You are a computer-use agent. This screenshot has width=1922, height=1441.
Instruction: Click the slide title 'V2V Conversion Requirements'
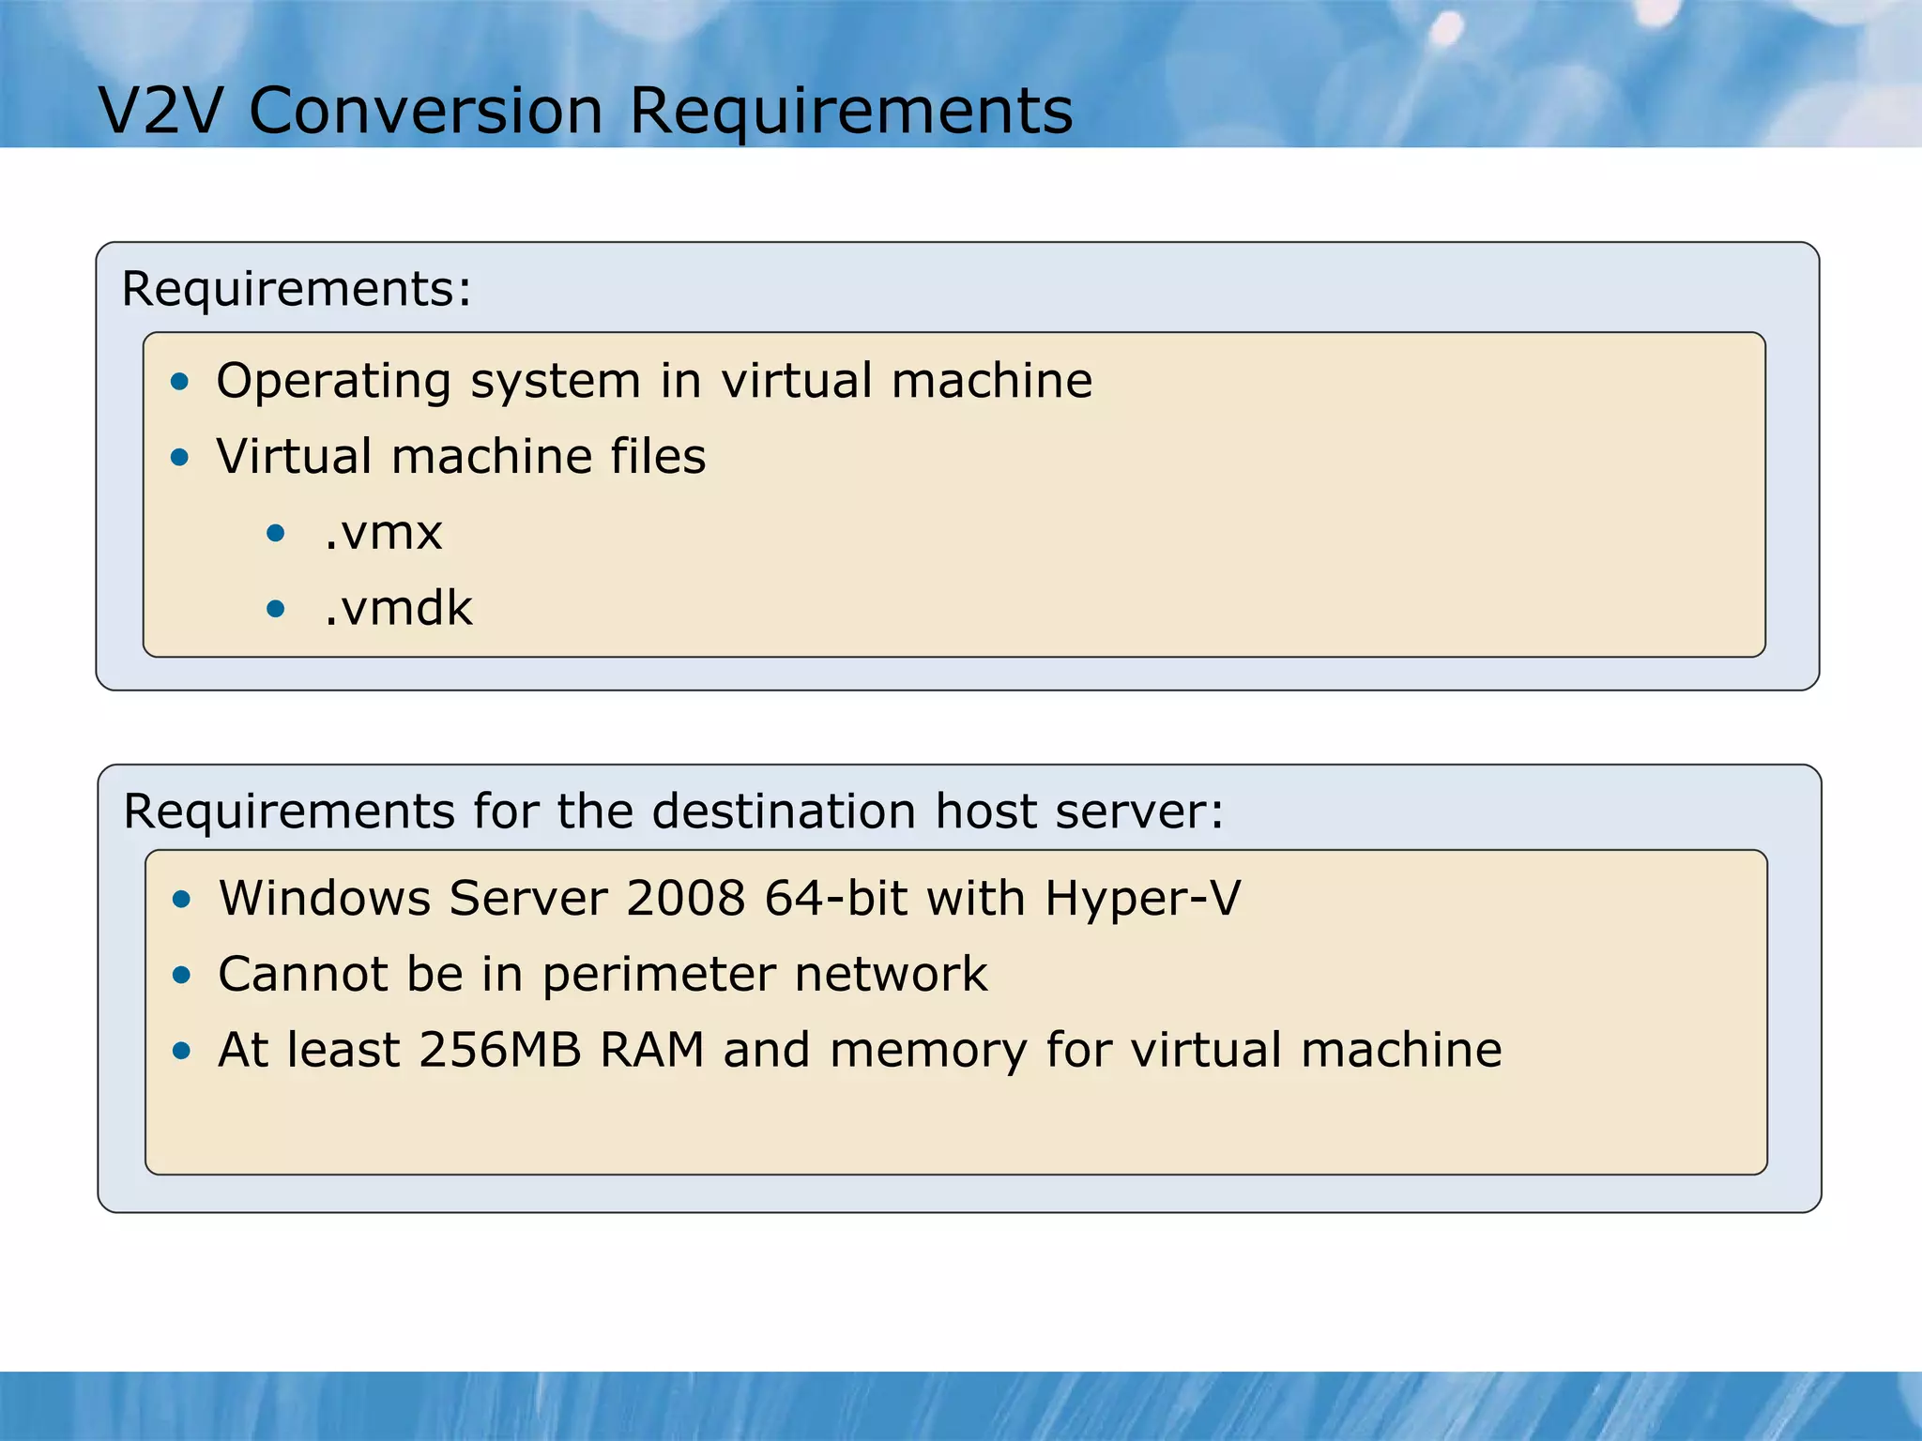586,111
